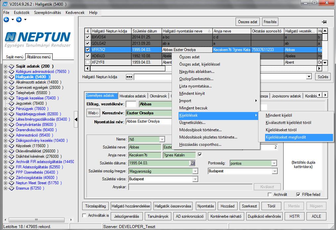336x230 pixels.
Task: Click the Neptun Meet Street folder icon
Action: click(x=11, y=183)
